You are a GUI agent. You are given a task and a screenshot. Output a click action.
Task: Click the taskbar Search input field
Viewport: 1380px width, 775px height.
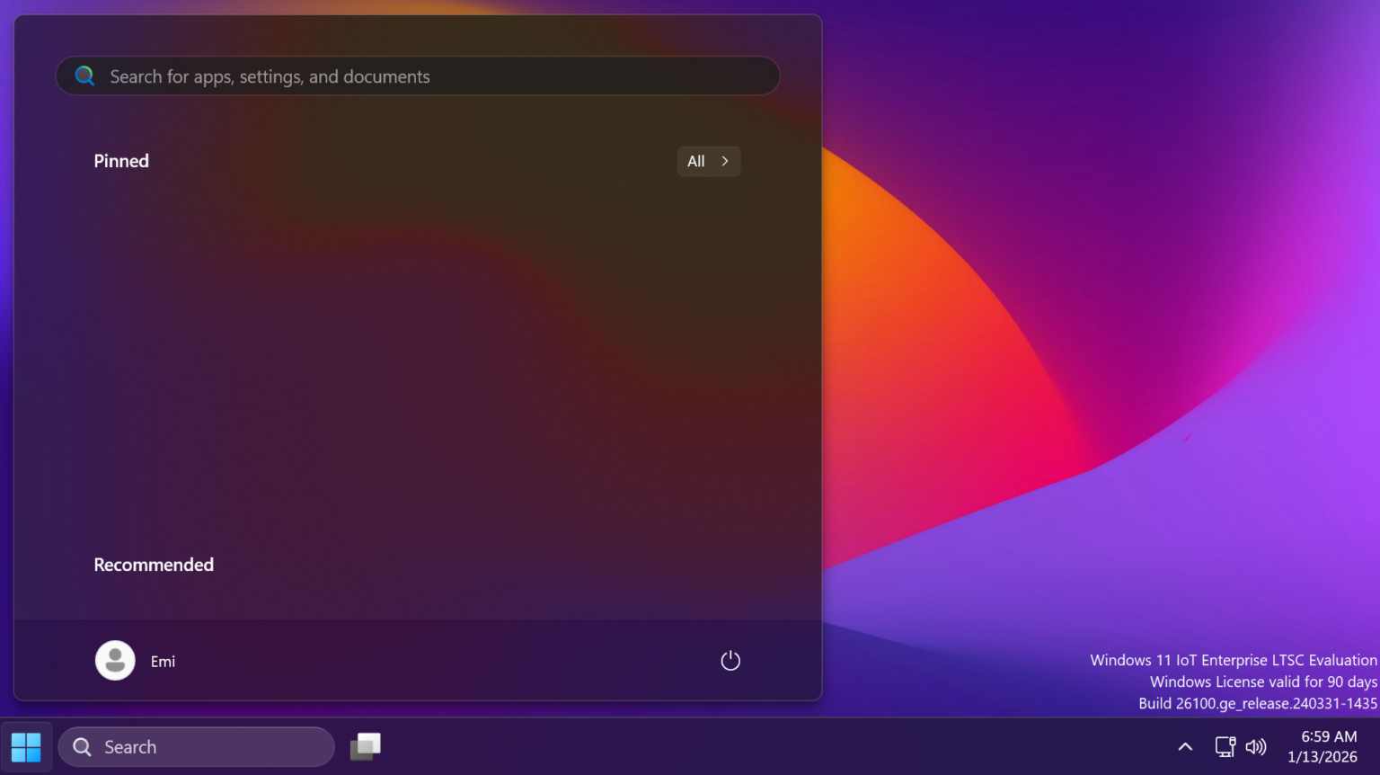[x=198, y=746]
